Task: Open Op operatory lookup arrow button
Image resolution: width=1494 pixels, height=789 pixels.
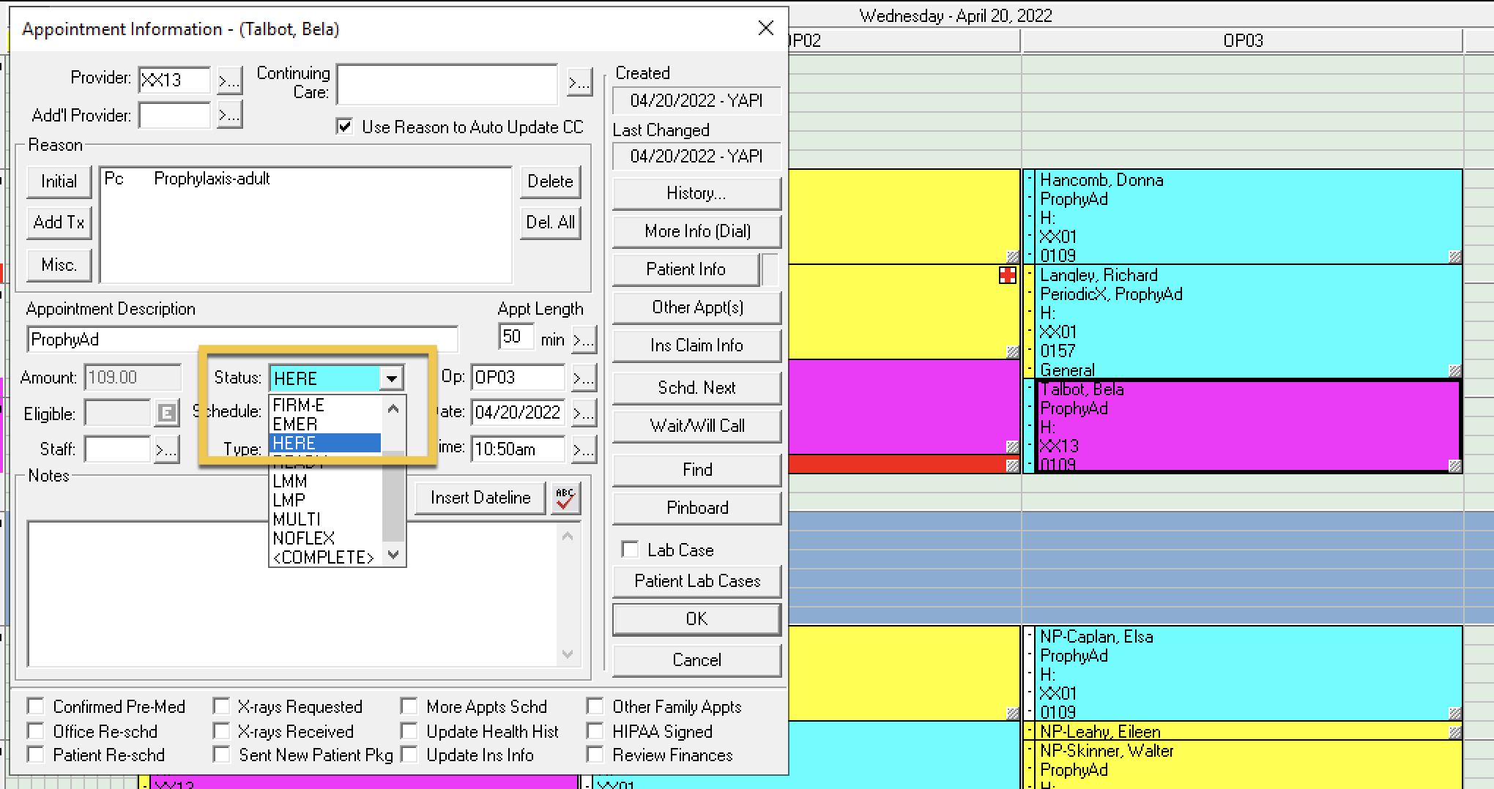Action: pos(584,378)
